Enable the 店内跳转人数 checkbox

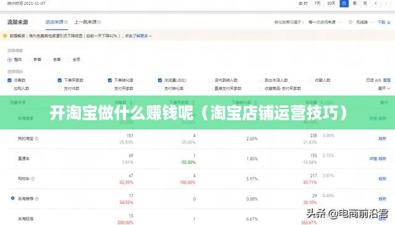(210, 80)
